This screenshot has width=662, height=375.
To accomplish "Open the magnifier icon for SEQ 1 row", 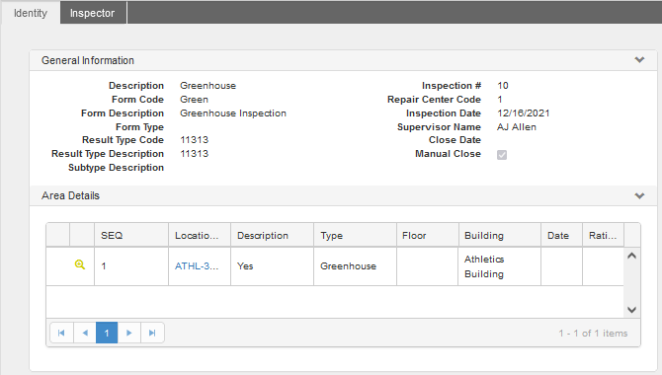I will (80, 264).
